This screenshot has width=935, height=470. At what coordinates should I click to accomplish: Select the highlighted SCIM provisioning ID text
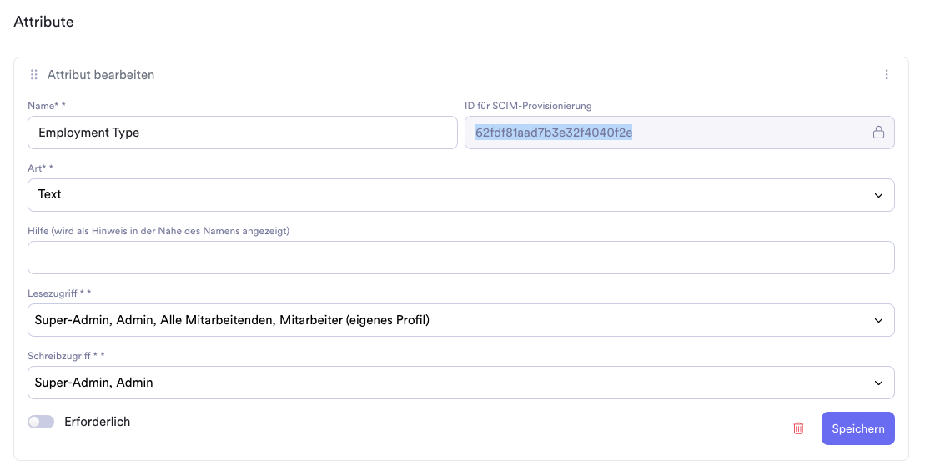(553, 132)
